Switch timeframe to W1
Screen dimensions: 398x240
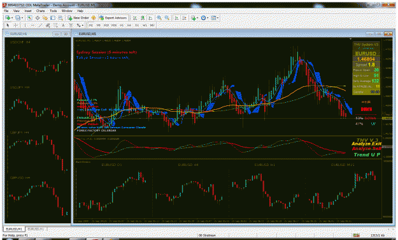pos(145,25)
